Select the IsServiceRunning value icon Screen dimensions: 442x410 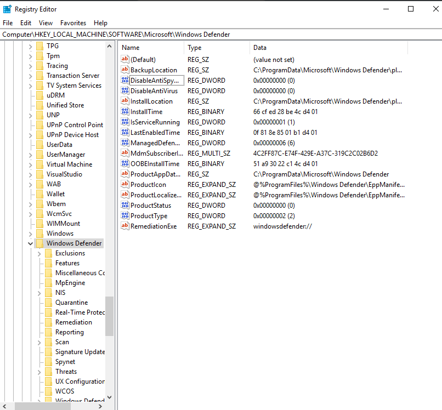pyautogui.click(x=125, y=122)
